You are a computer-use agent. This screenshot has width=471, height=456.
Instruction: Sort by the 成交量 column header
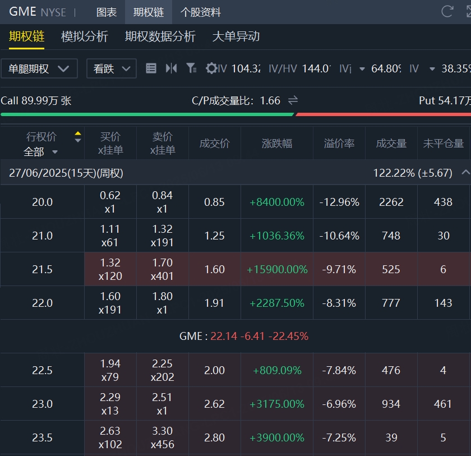pyautogui.click(x=391, y=143)
